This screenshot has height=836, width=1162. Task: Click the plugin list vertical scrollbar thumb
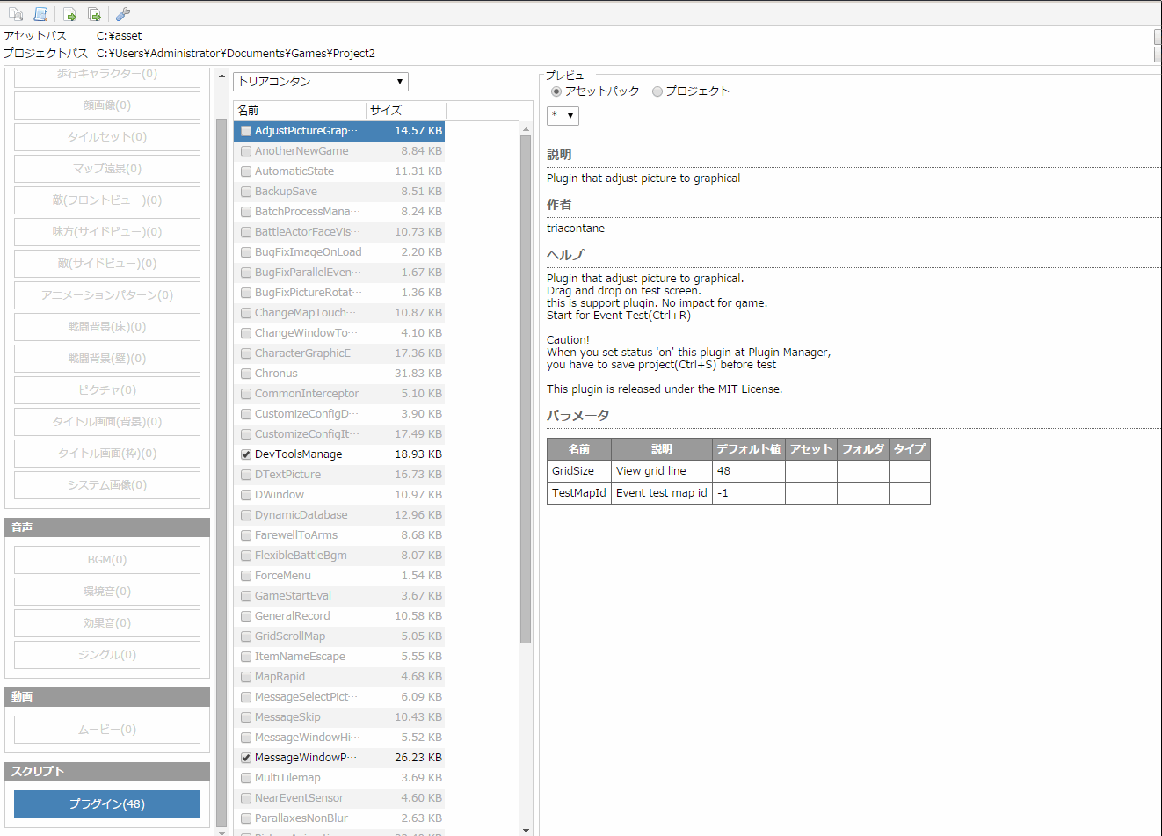coord(526,389)
